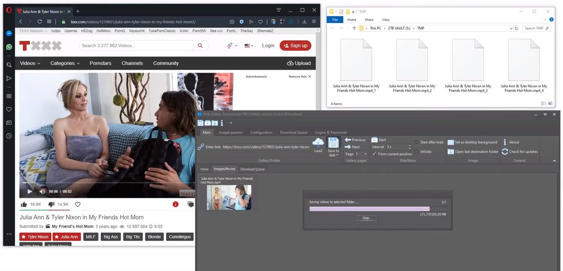Expand the File Explorer ribbon chevron

[x=546, y=20]
